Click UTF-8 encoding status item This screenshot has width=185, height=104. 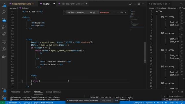160,103
